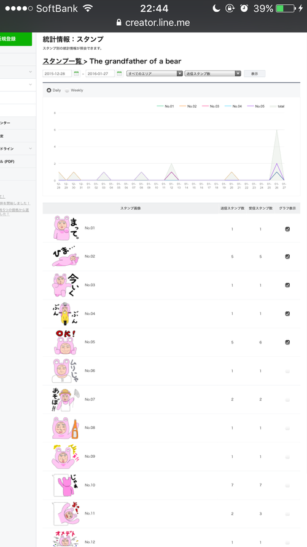Screen dimensions: 307x547
Task: Uncheck graph display for No.03
Action: [287, 285]
